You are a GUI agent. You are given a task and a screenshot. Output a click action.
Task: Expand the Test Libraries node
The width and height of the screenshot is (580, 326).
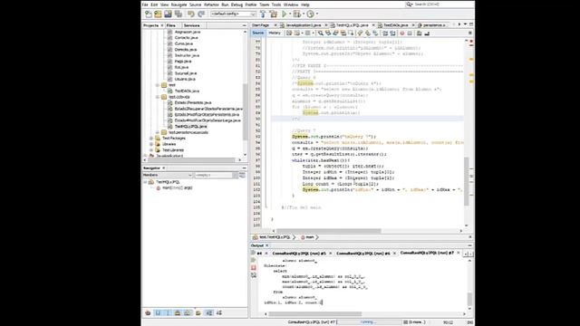[x=151, y=150]
